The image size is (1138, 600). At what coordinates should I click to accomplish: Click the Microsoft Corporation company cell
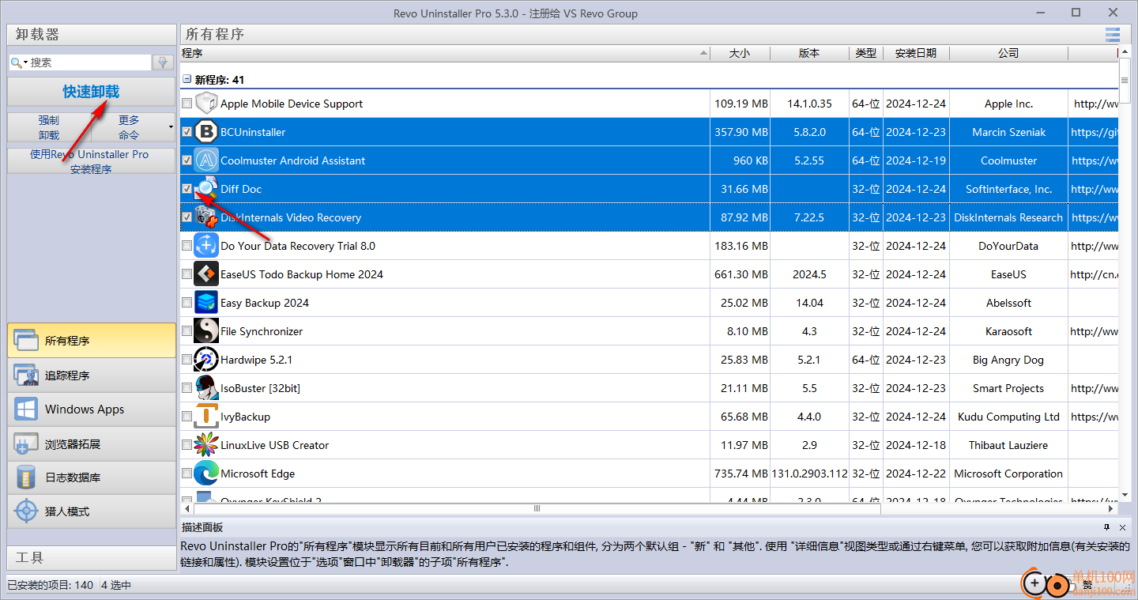[1008, 474]
